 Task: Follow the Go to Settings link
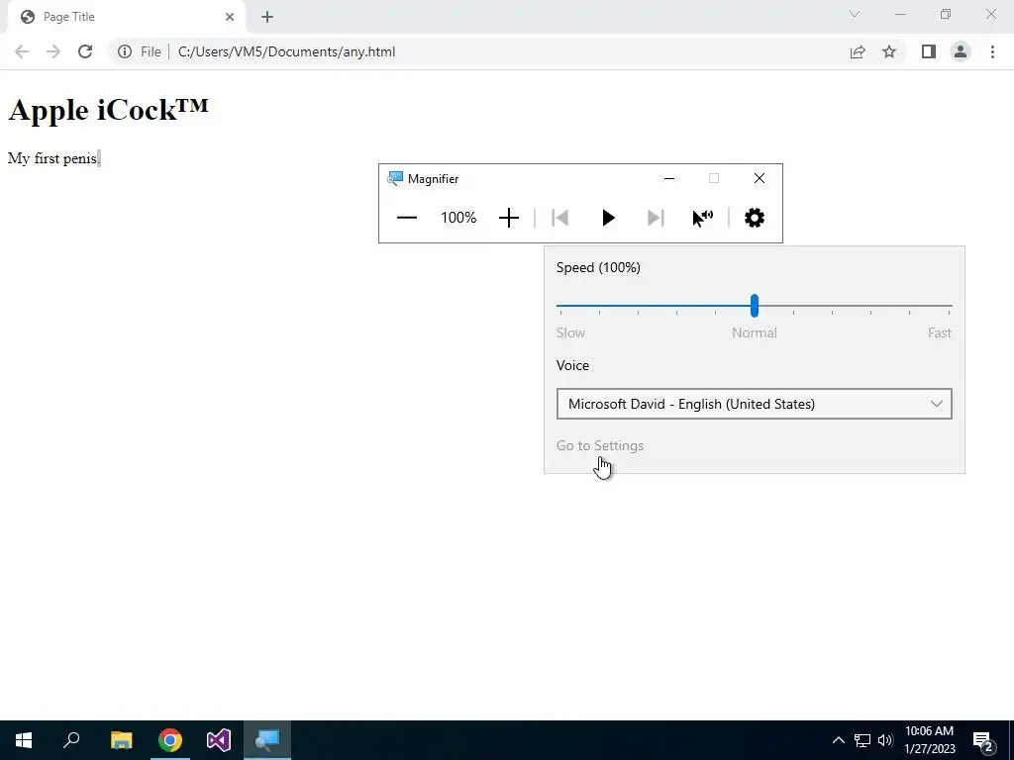(599, 446)
